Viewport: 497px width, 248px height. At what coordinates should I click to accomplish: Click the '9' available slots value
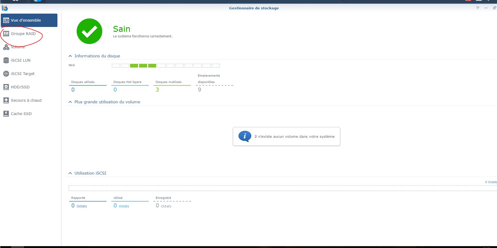click(x=199, y=90)
